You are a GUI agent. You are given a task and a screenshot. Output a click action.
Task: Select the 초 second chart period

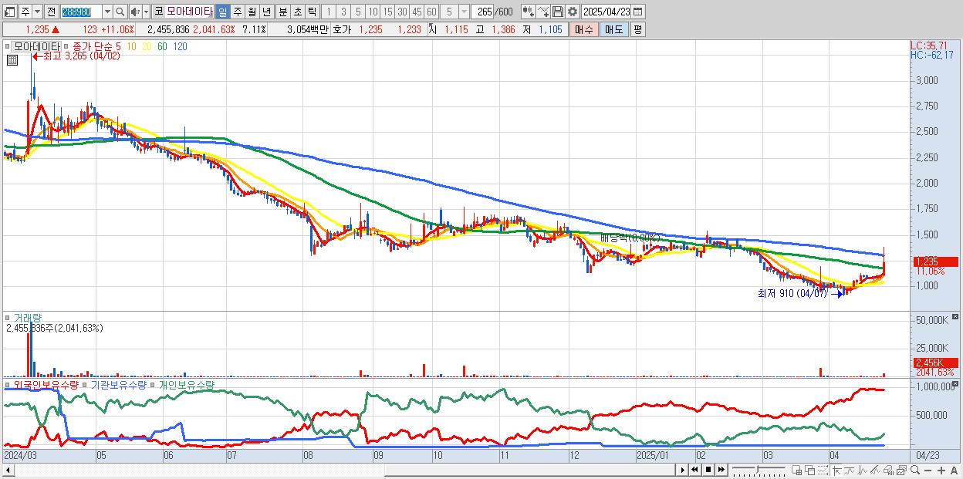297,12
